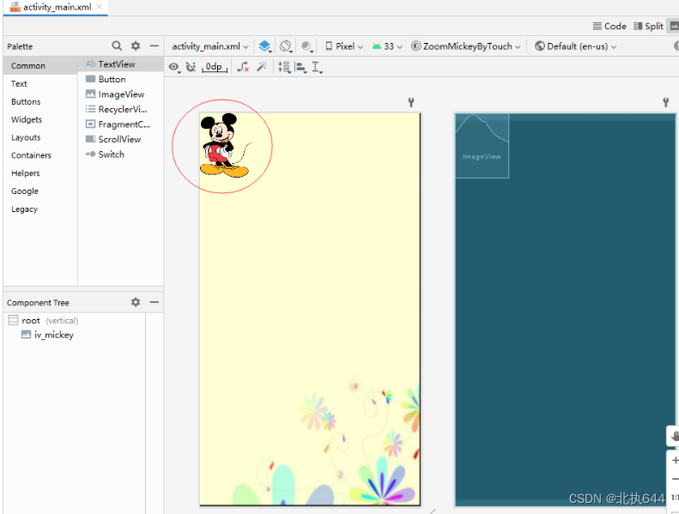
Task: Zoom in with plus button
Action: point(674,460)
